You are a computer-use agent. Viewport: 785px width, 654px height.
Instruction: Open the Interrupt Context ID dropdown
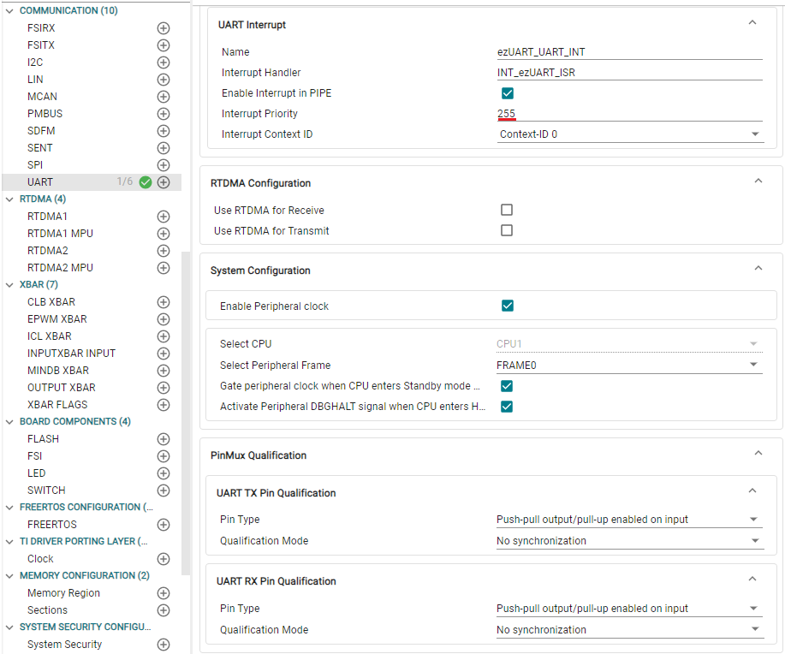[x=630, y=134]
